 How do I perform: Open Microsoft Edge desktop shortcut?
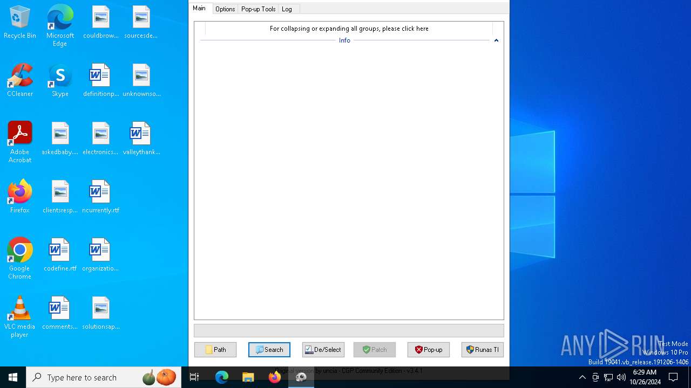point(60,26)
